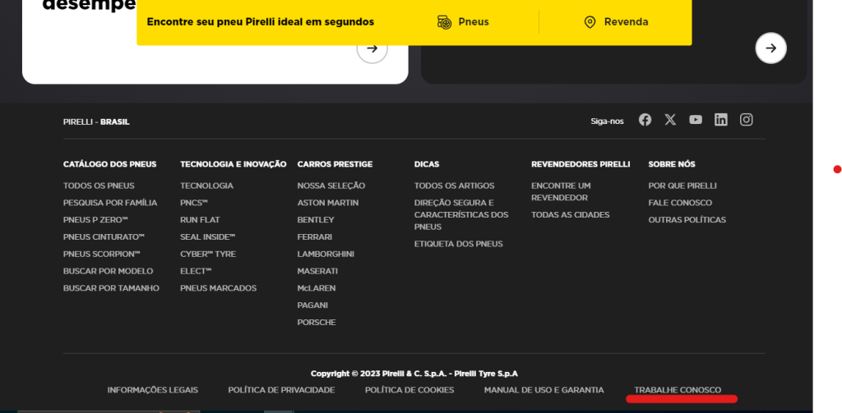Open the Tecnologia link

206,186
